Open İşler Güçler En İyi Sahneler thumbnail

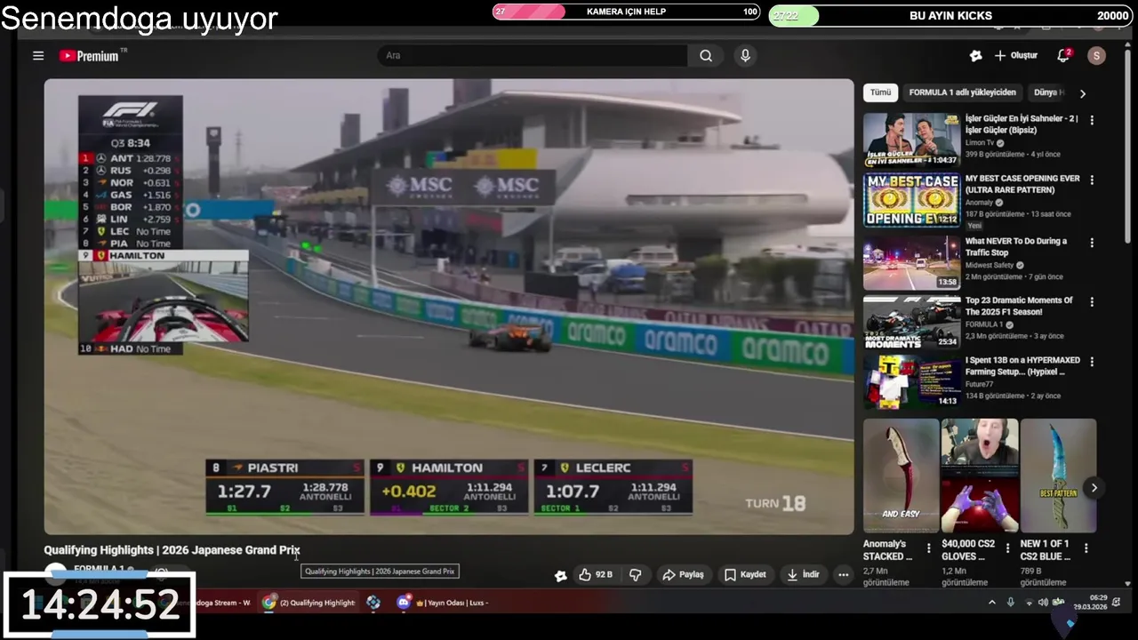pos(911,140)
